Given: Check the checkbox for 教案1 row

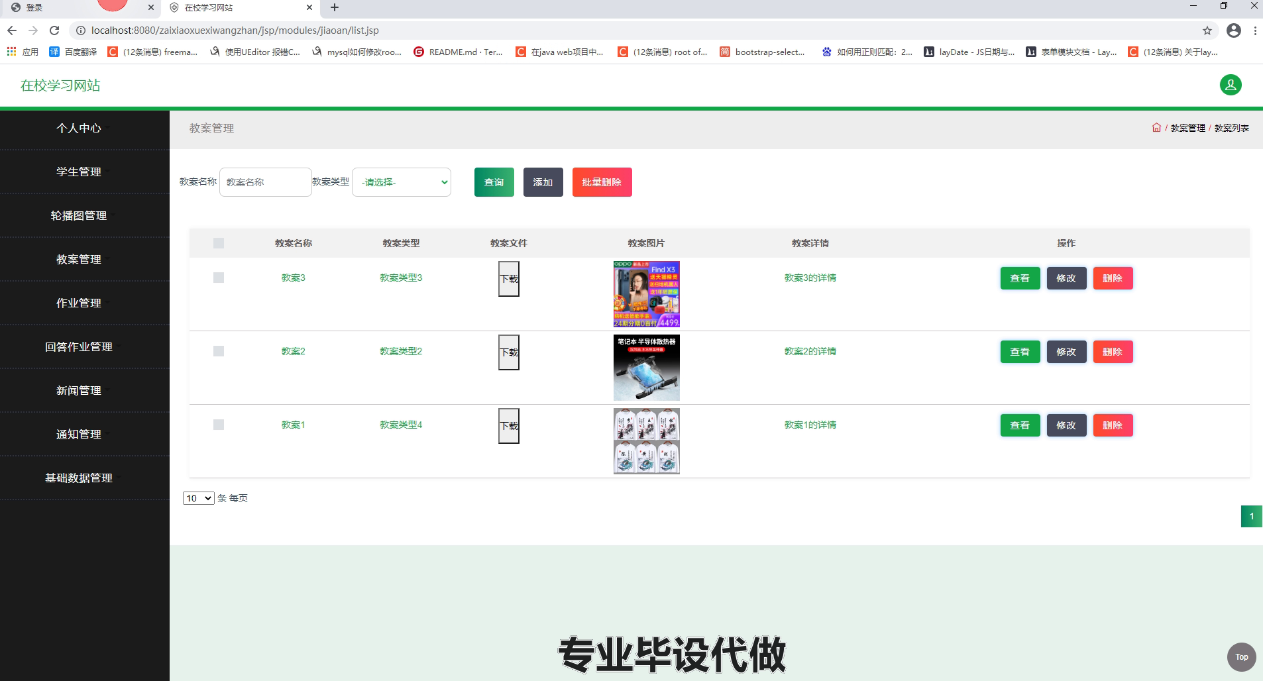Looking at the screenshot, I should [x=219, y=425].
